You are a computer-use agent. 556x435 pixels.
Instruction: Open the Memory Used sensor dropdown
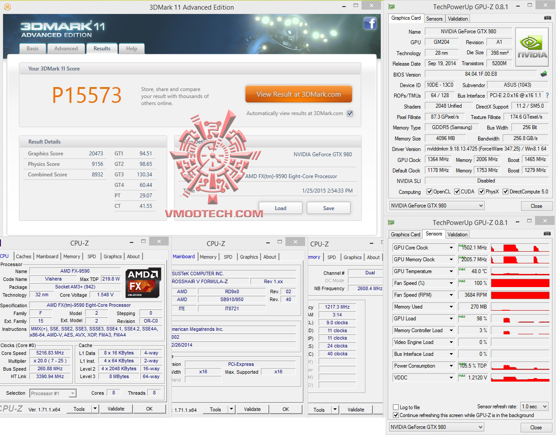pos(452,307)
